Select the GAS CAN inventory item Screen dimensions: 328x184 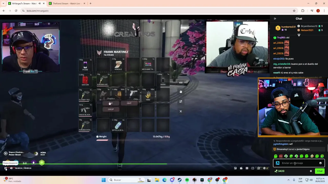(x=85, y=79)
